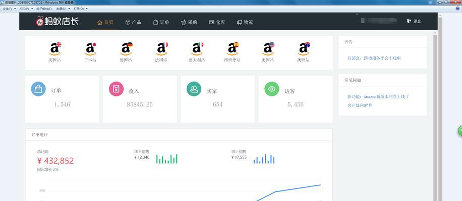462x201 pixels.
Task: Click the green eye 访客 visitor icon
Action: (x=272, y=89)
